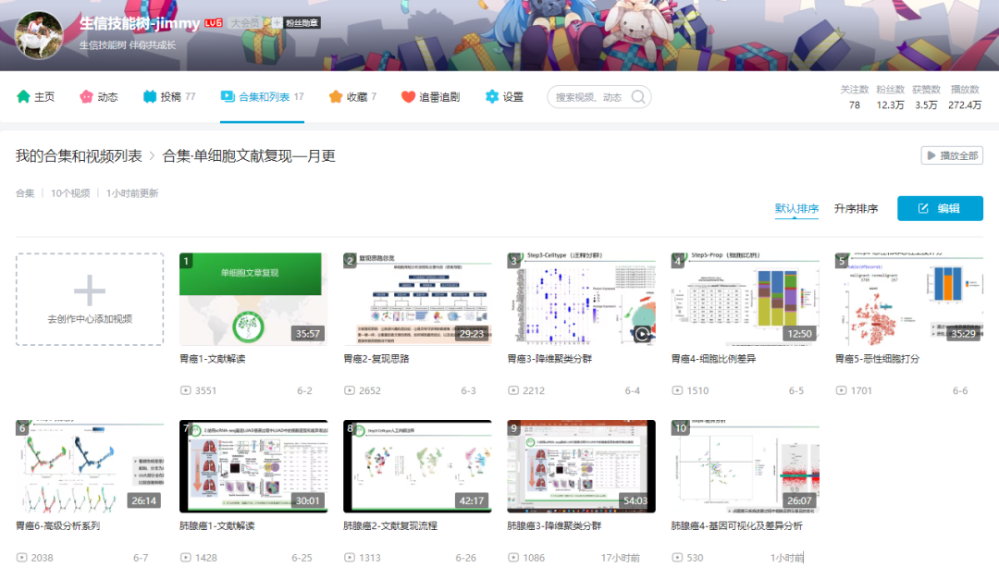Click the title 胃癌3-降维聚类分群
999x580 pixels.
549,359
